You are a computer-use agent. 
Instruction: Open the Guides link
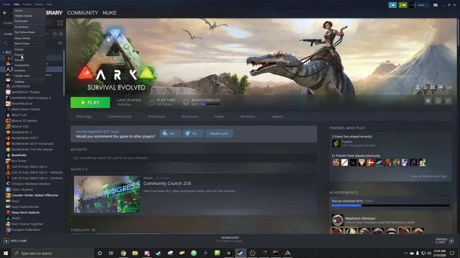(219, 116)
